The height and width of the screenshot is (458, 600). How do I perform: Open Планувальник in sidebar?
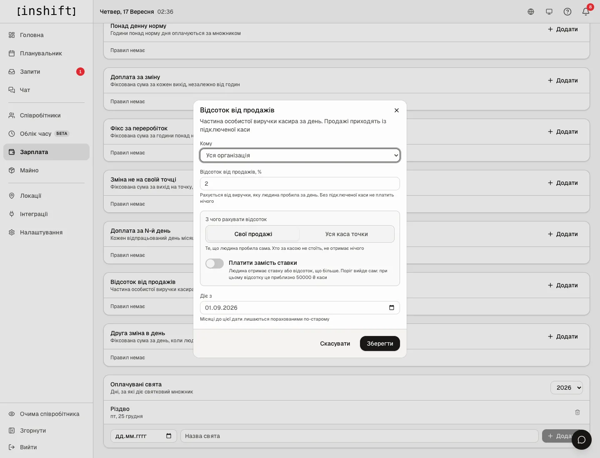pyautogui.click(x=46, y=53)
